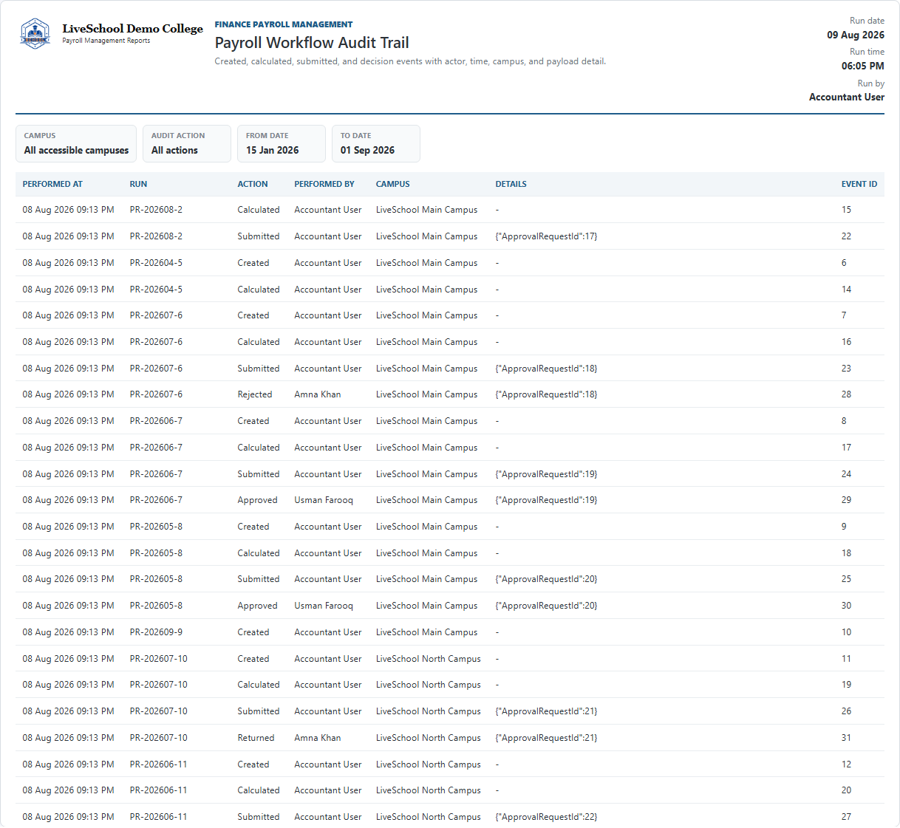900x828 pixels.
Task: Click event ID 16
Action: tap(846, 342)
